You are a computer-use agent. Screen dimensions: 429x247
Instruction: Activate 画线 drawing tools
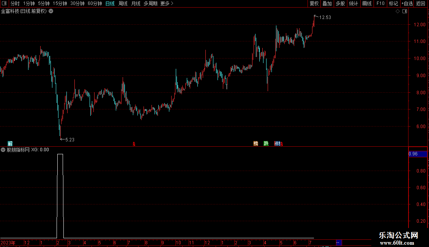367,3
